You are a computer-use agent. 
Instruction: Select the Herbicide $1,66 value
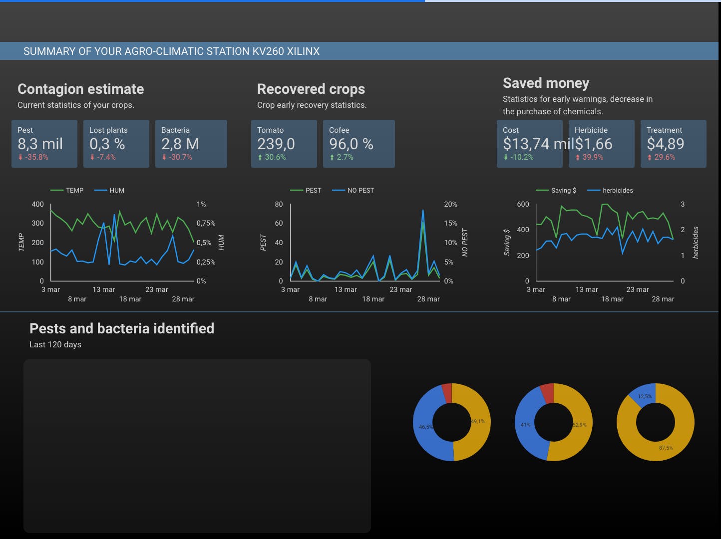click(594, 144)
